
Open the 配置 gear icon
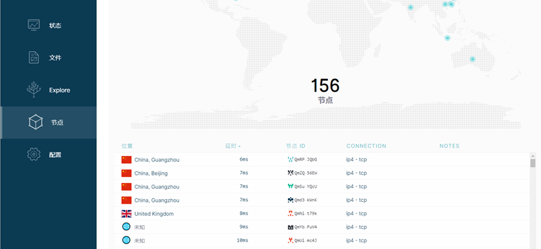(x=34, y=155)
